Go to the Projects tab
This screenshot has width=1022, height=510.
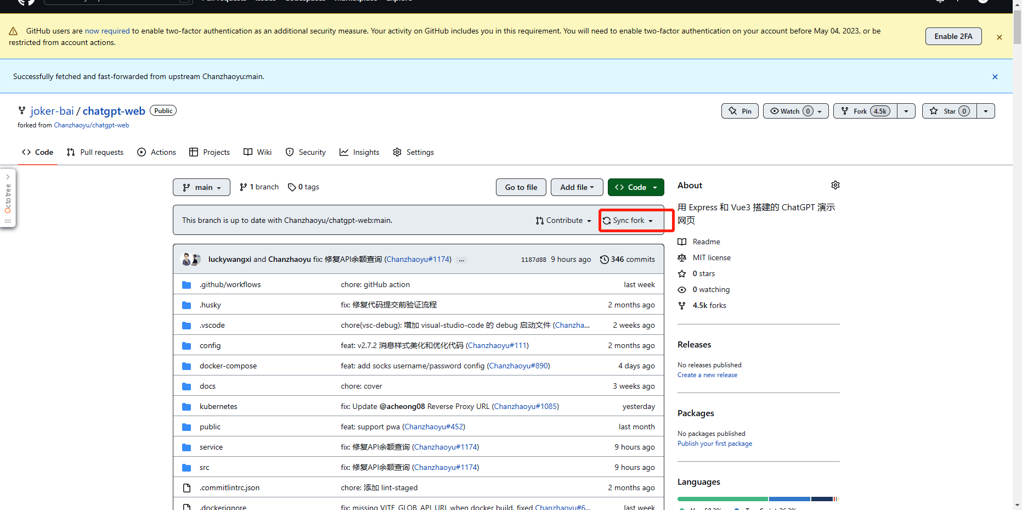pos(210,152)
